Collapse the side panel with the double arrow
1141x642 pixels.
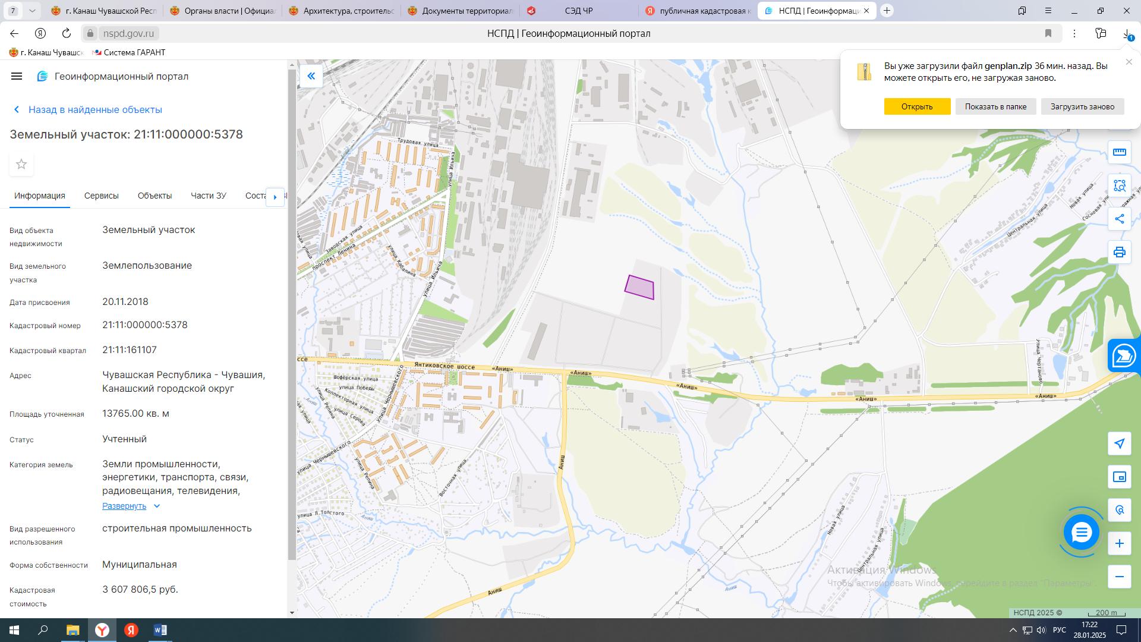311,76
